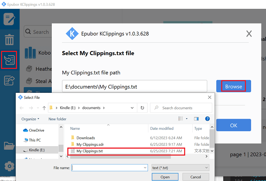Go back in Select File dialog

(x=22, y=108)
